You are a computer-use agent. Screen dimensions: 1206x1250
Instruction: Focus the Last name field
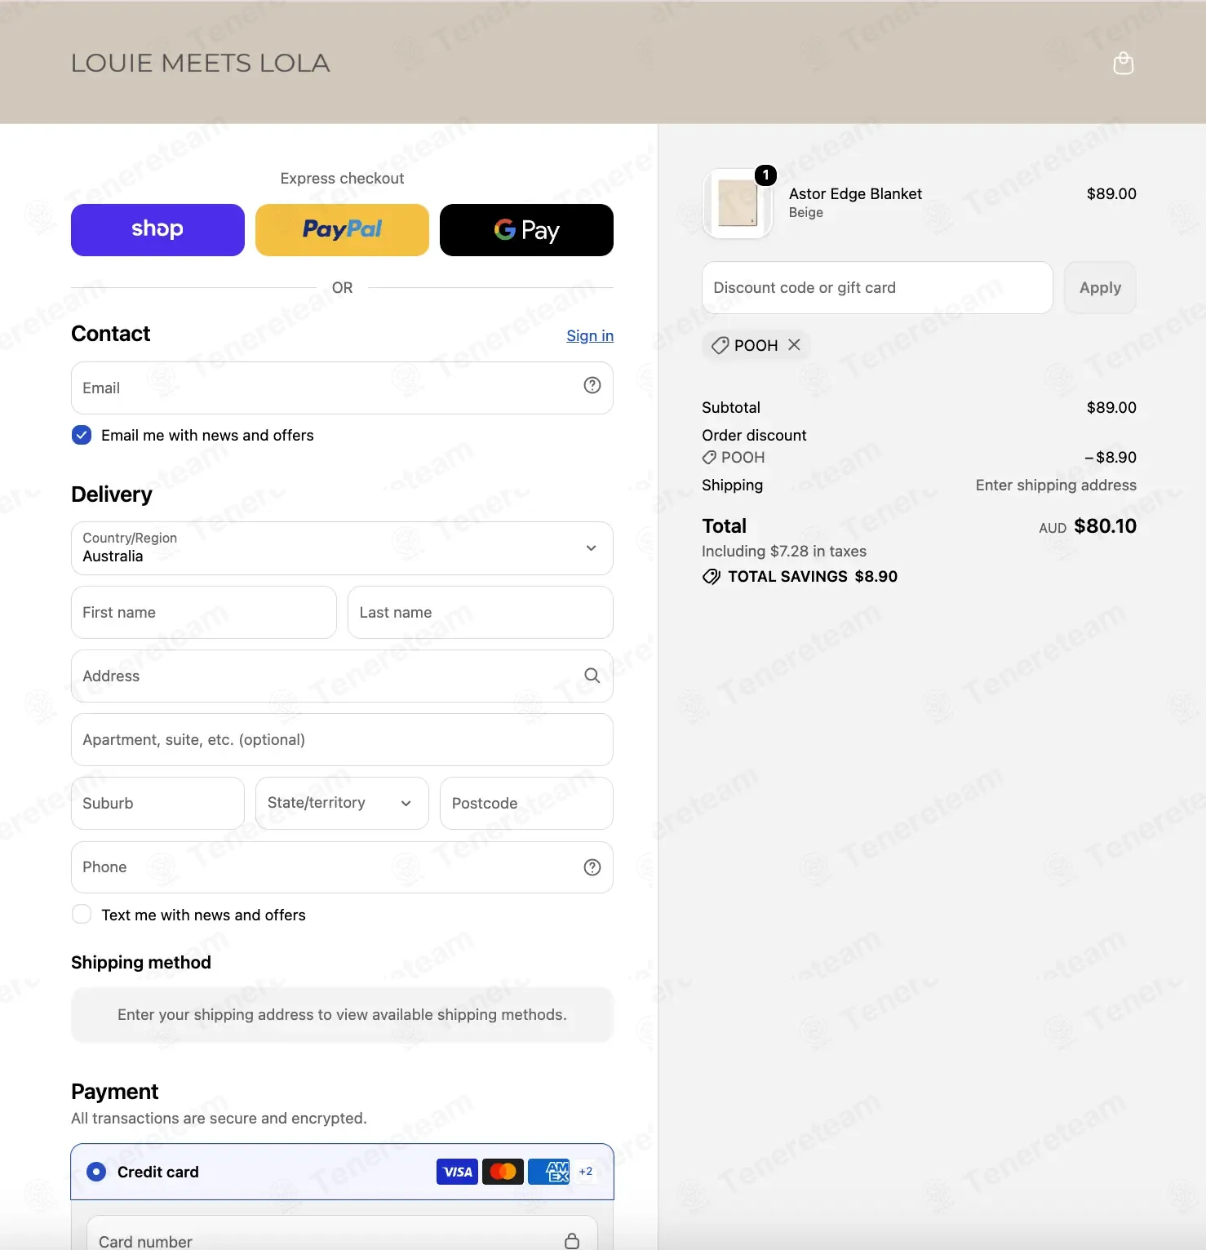tap(481, 612)
